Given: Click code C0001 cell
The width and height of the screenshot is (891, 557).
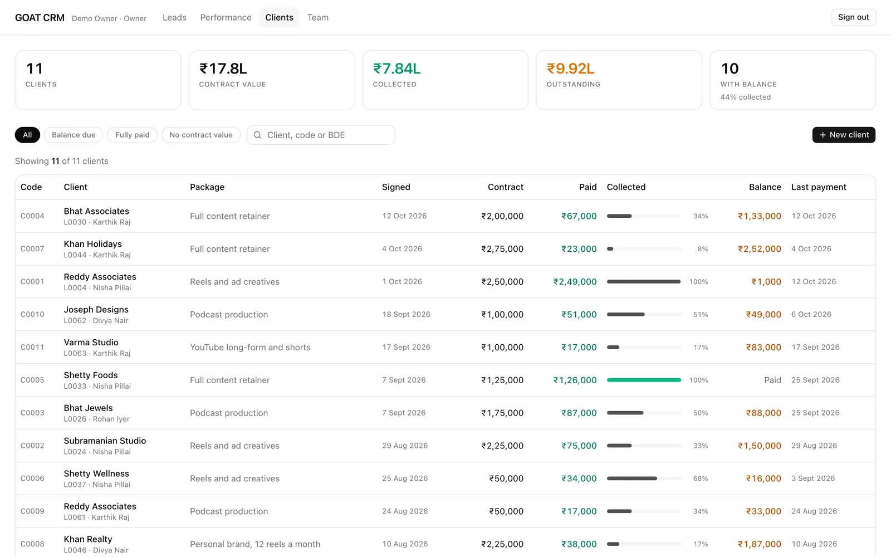Looking at the screenshot, I should [x=32, y=282].
